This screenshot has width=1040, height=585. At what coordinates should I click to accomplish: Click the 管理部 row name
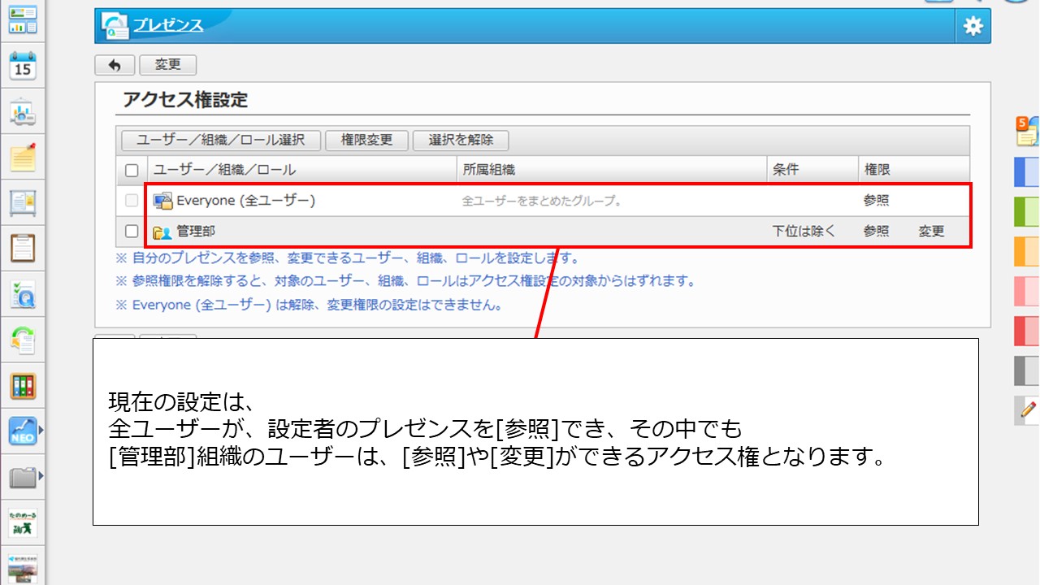[x=196, y=232]
